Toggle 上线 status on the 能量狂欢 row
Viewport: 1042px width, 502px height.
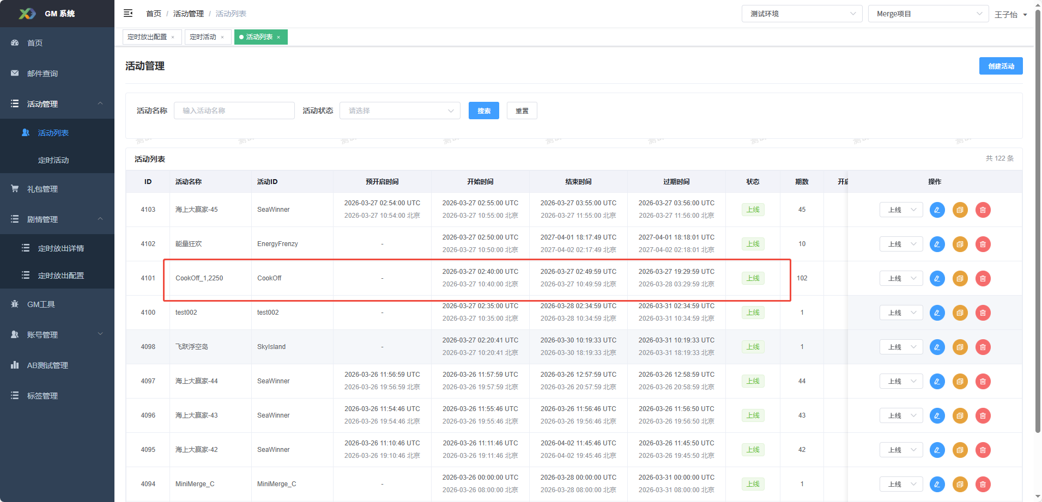point(753,244)
